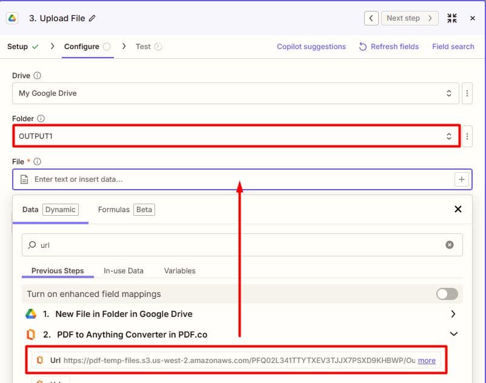Click the Refresh fields circular arrow icon
This screenshot has height=383, width=486.
(x=362, y=47)
